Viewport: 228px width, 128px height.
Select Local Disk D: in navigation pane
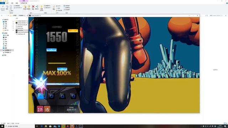7,52
